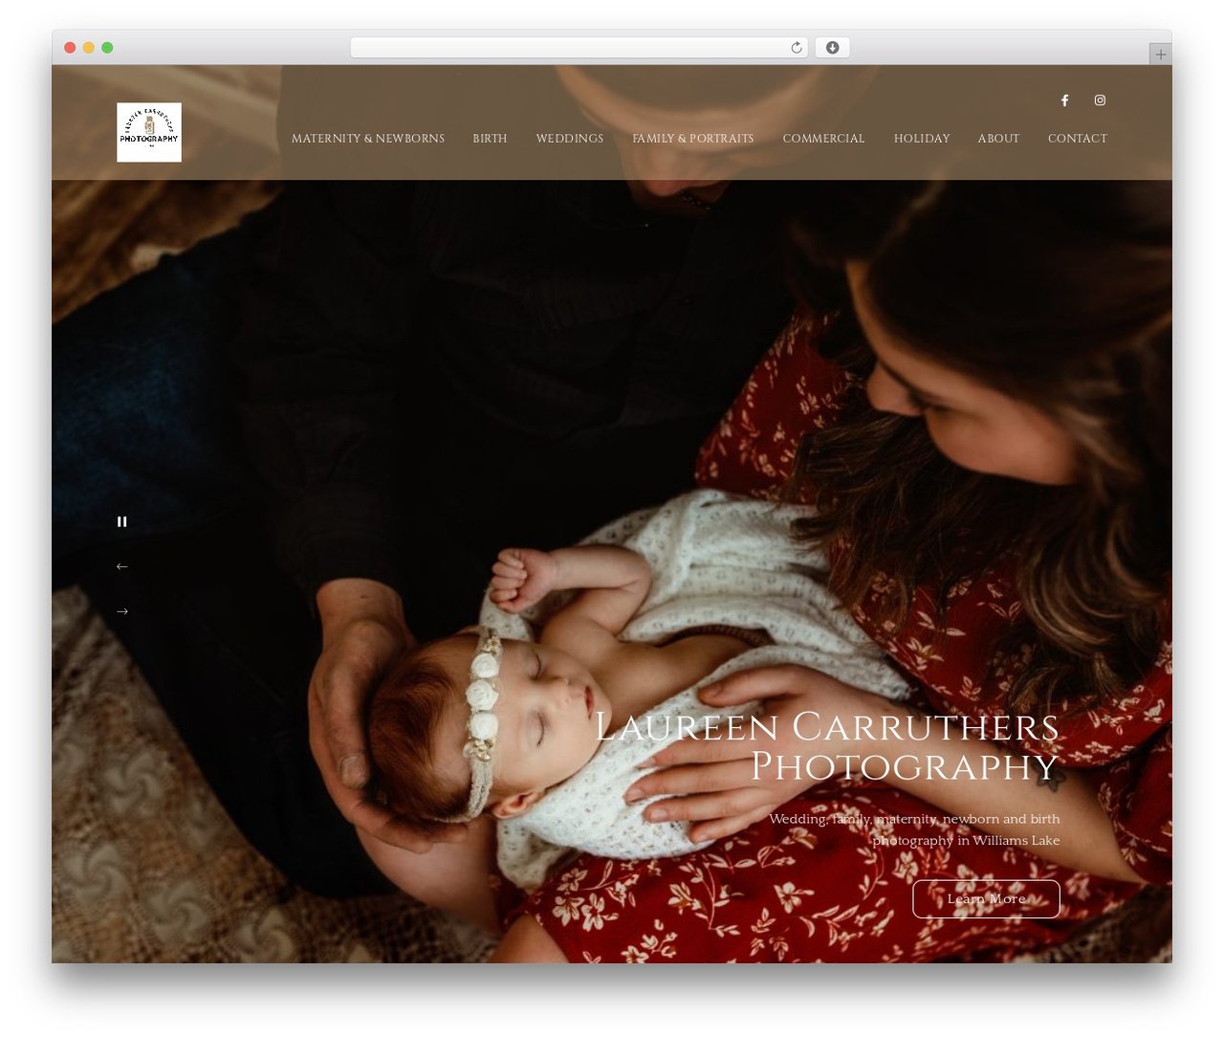This screenshot has height=1037, width=1224.
Task: Go to the Birth page
Action: pyautogui.click(x=490, y=139)
